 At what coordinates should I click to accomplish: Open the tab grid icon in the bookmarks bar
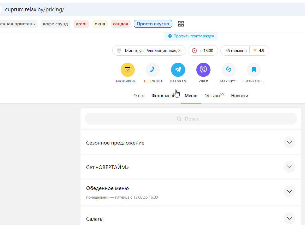181,24
